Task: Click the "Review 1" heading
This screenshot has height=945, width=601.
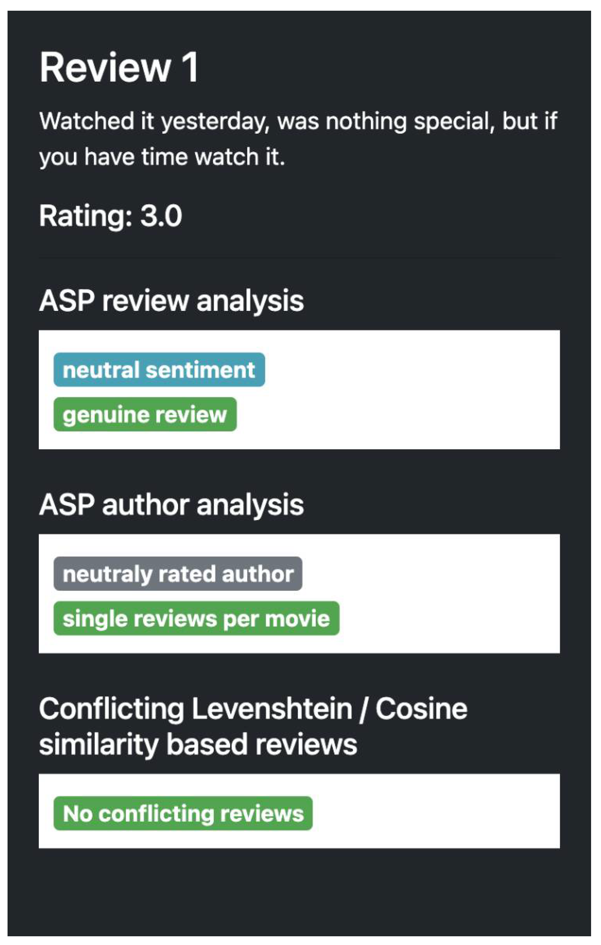Action: pos(119,67)
